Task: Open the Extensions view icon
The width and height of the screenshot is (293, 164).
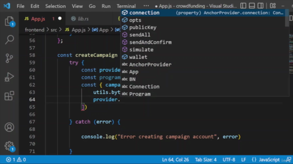Action: pos(9,96)
